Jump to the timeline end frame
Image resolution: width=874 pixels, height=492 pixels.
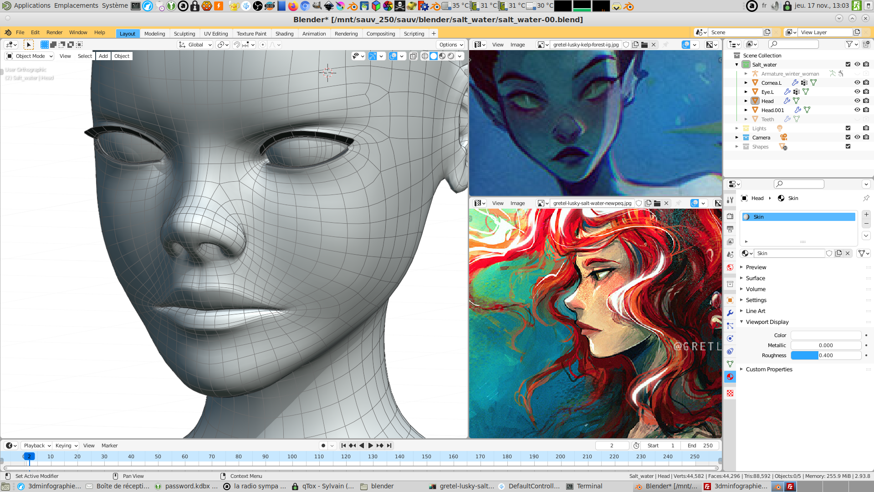(389, 446)
